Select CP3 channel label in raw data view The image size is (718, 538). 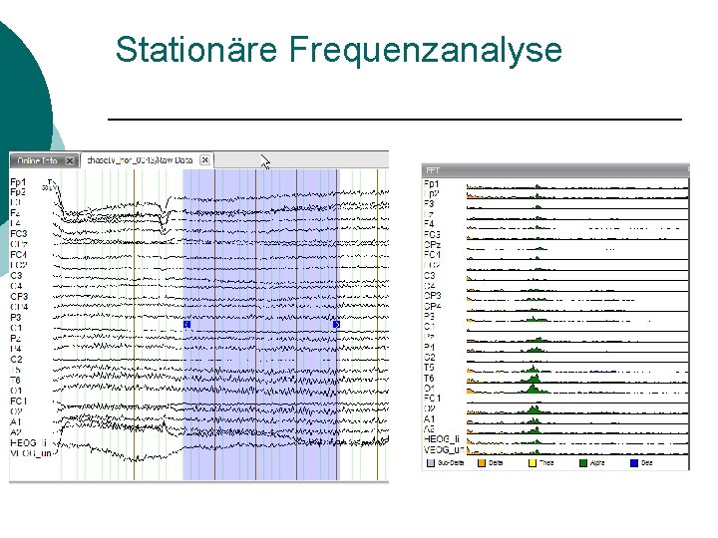pyautogui.click(x=19, y=297)
